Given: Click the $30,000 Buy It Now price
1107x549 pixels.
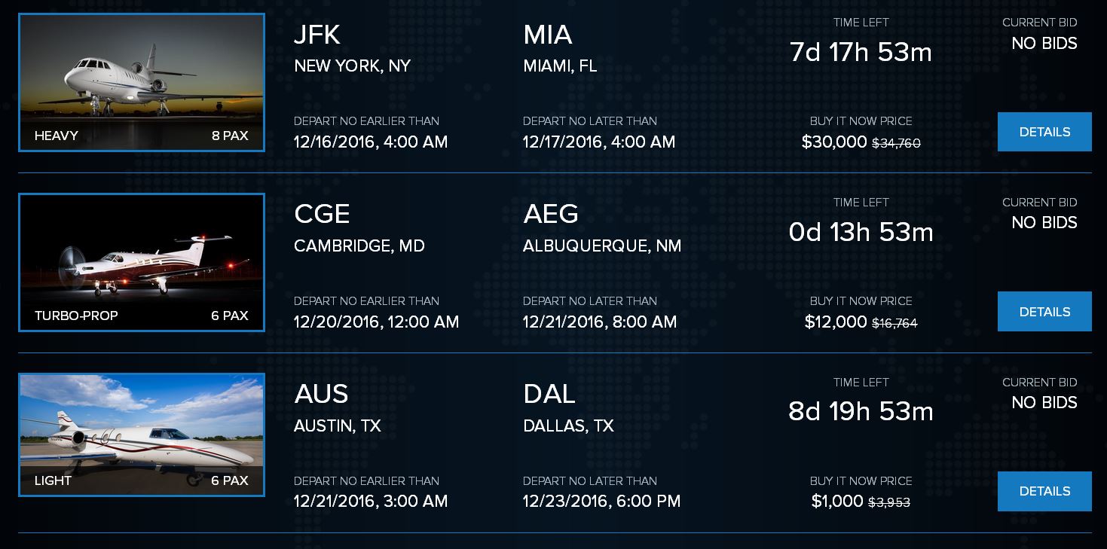Looking at the screenshot, I should click(834, 142).
